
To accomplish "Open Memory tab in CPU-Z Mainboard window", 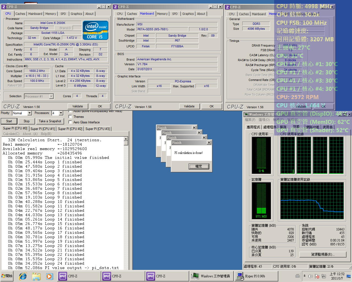I will 162,14.
